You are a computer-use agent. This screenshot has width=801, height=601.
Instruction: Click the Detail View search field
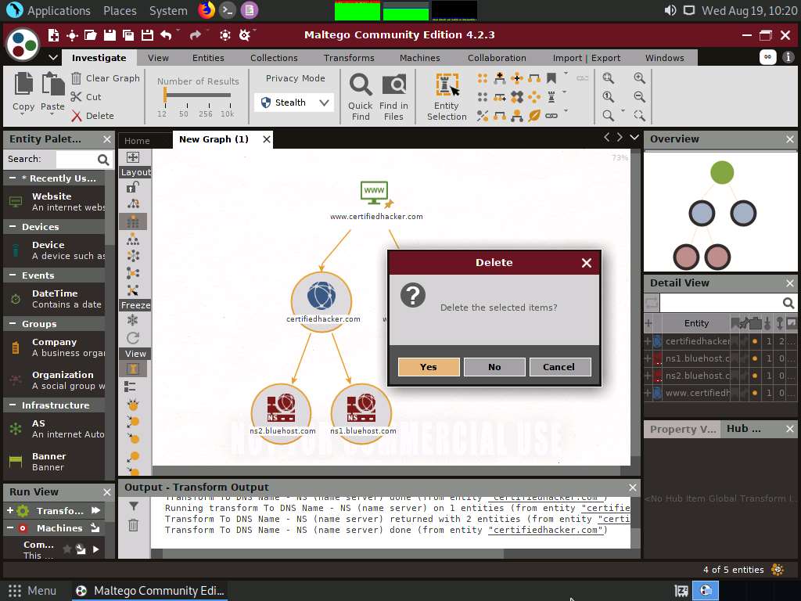720,303
